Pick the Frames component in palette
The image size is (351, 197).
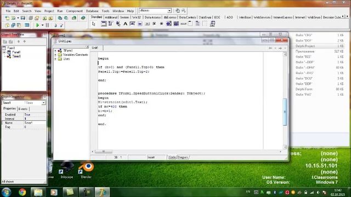click(104, 24)
